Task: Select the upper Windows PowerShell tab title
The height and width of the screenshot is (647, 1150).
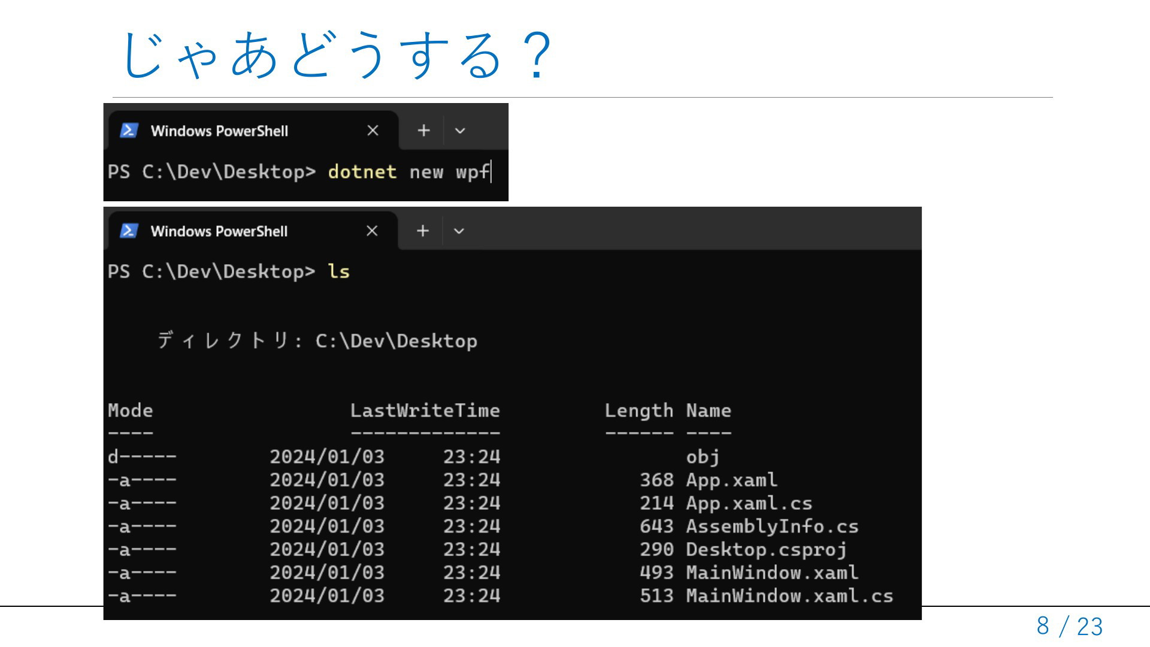Action: 219,131
